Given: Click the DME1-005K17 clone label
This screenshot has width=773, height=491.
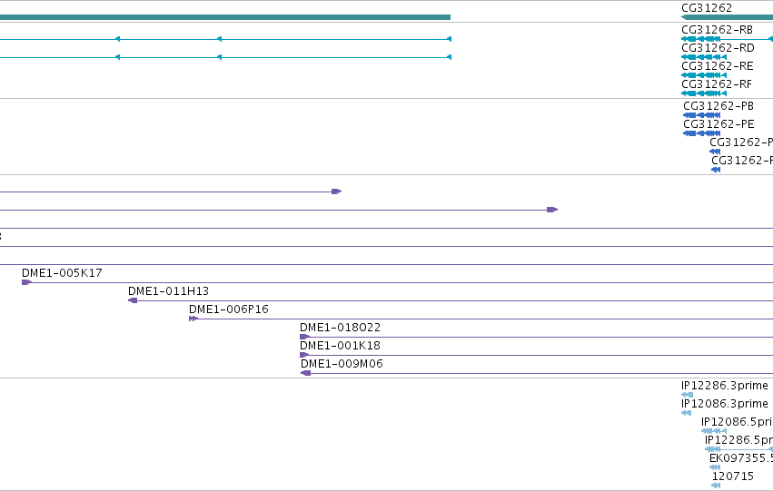Looking at the screenshot, I should pyautogui.click(x=62, y=273).
